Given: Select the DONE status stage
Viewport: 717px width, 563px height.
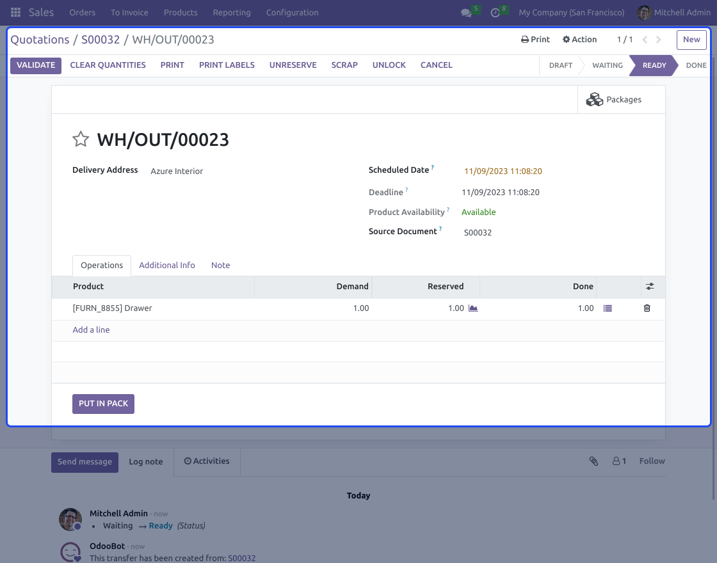Looking at the screenshot, I should (696, 65).
